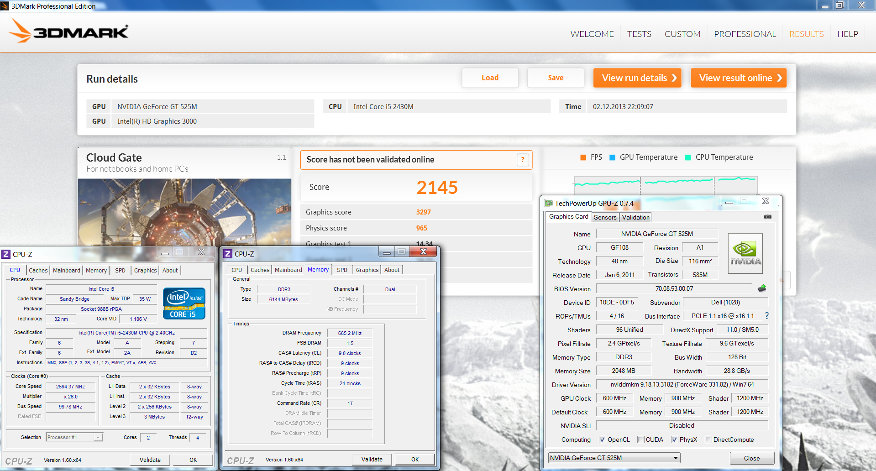Viewport: 876px width, 471px height.
Task: Open the HELP tab
Action: (848, 34)
